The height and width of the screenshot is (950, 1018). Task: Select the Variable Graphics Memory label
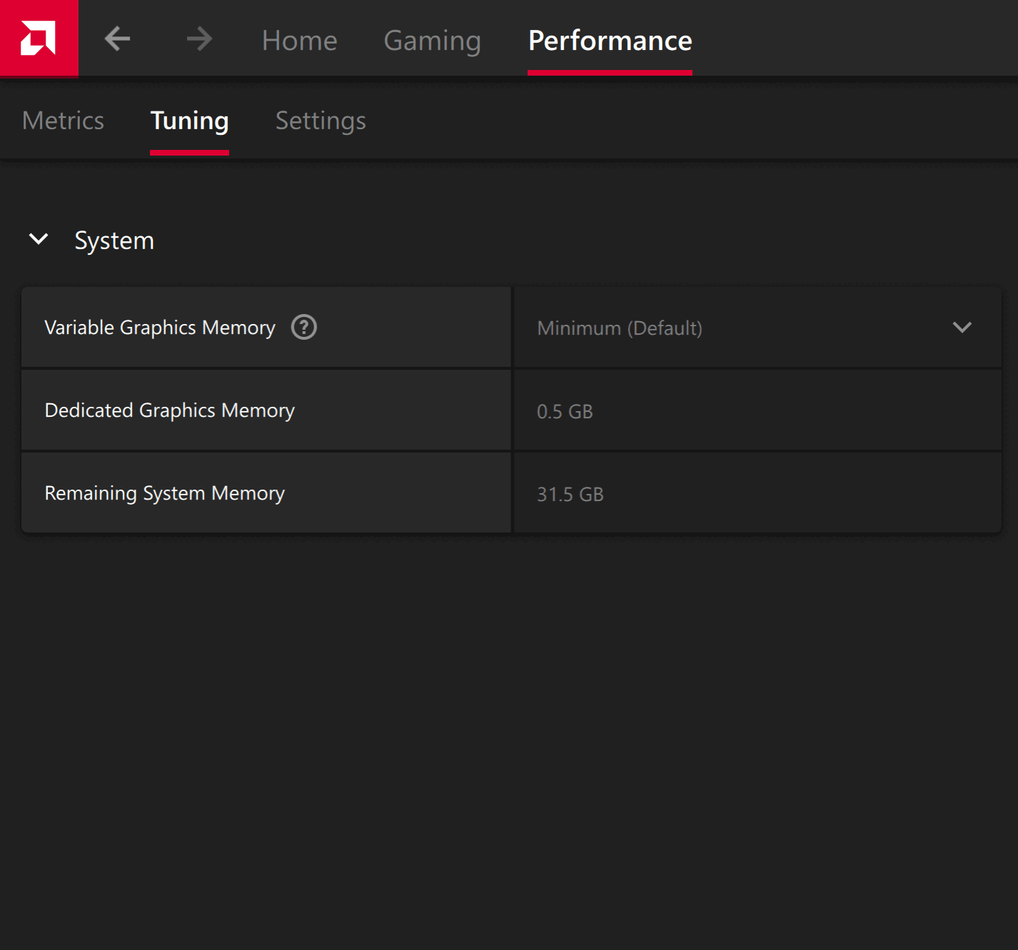point(160,327)
